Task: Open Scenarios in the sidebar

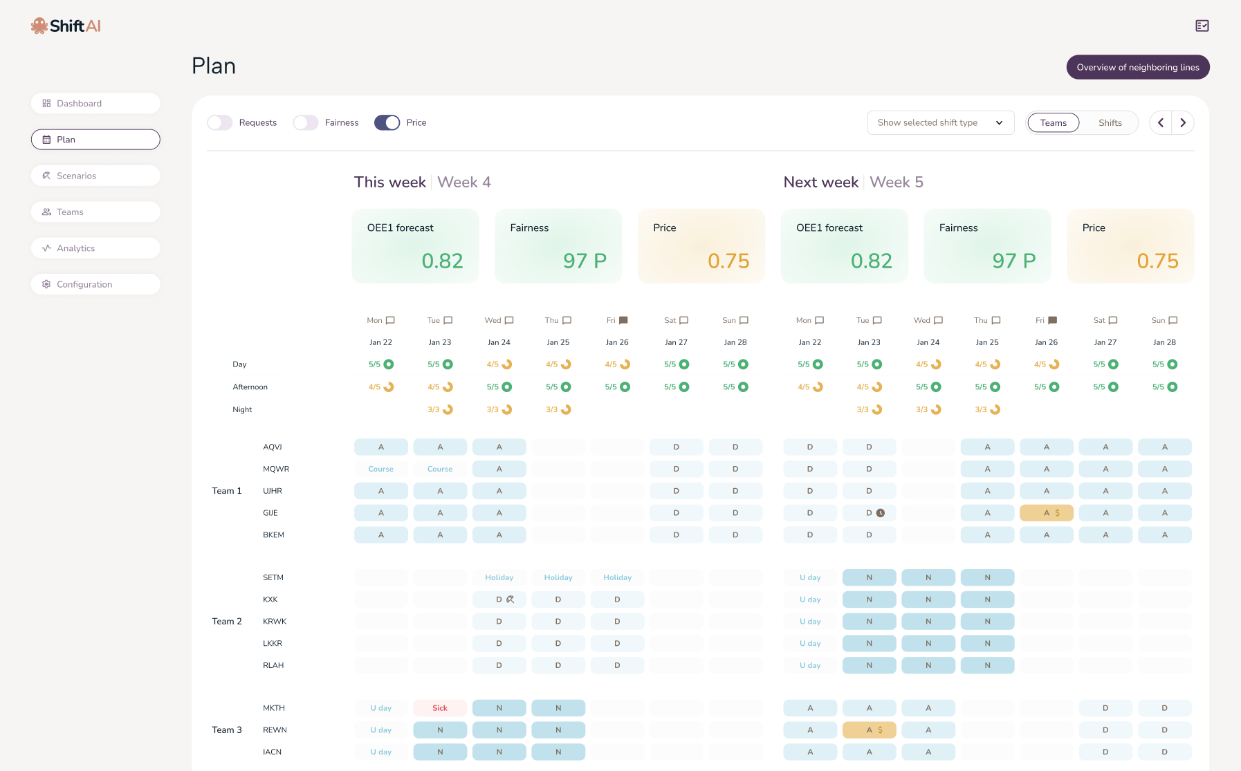Action: 95,176
